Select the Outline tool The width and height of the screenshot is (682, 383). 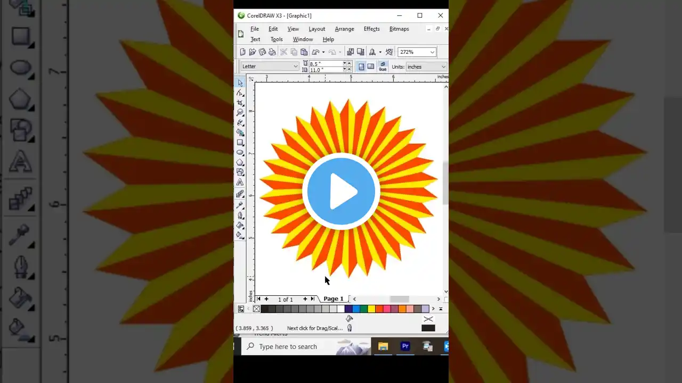(x=240, y=215)
